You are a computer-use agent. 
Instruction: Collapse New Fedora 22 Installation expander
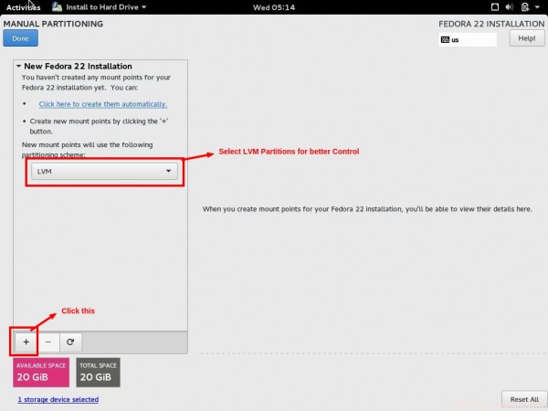pyautogui.click(x=19, y=66)
